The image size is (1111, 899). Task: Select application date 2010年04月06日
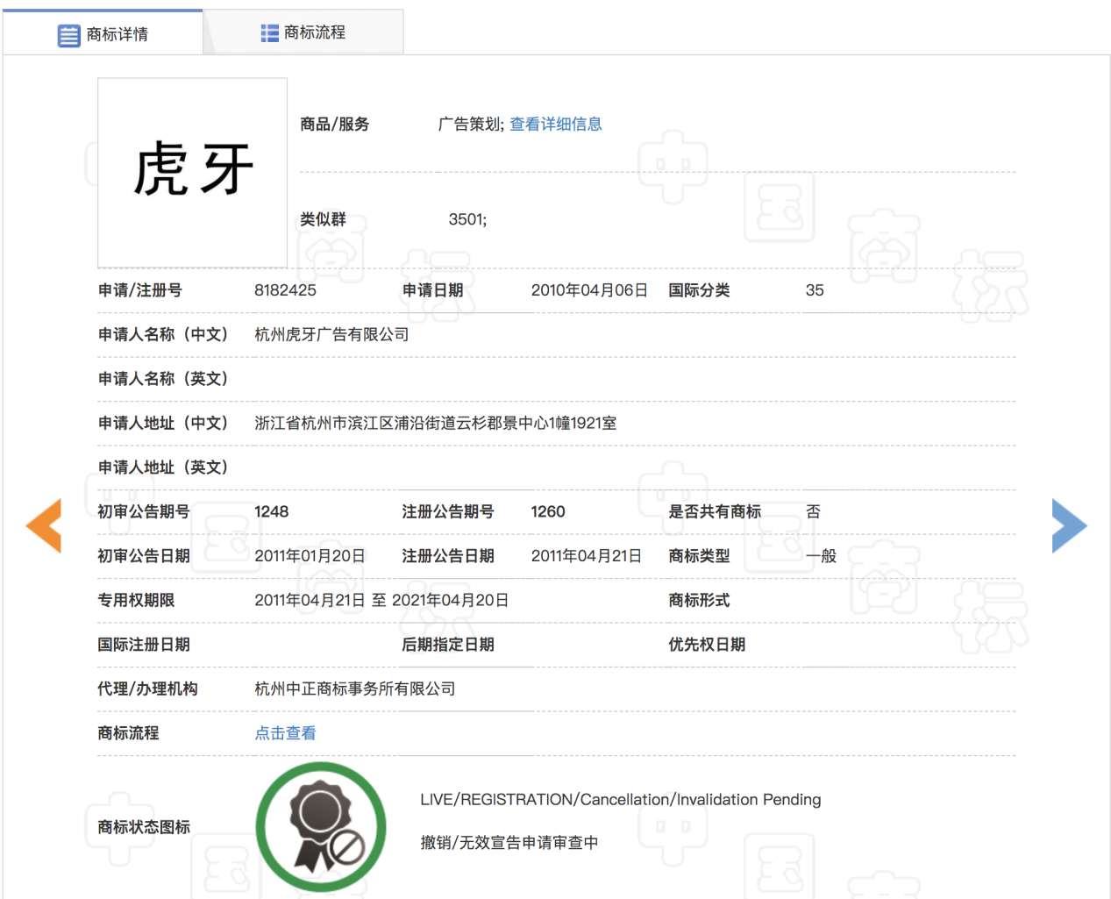pos(589,290)
